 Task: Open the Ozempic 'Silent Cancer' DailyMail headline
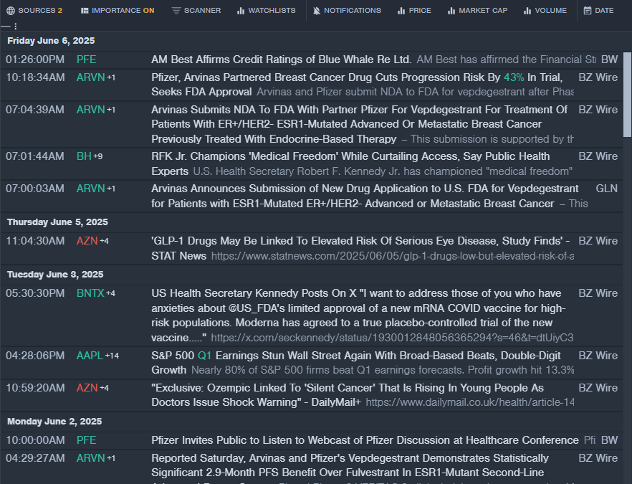pyautogui.click(x=348, y=395)
